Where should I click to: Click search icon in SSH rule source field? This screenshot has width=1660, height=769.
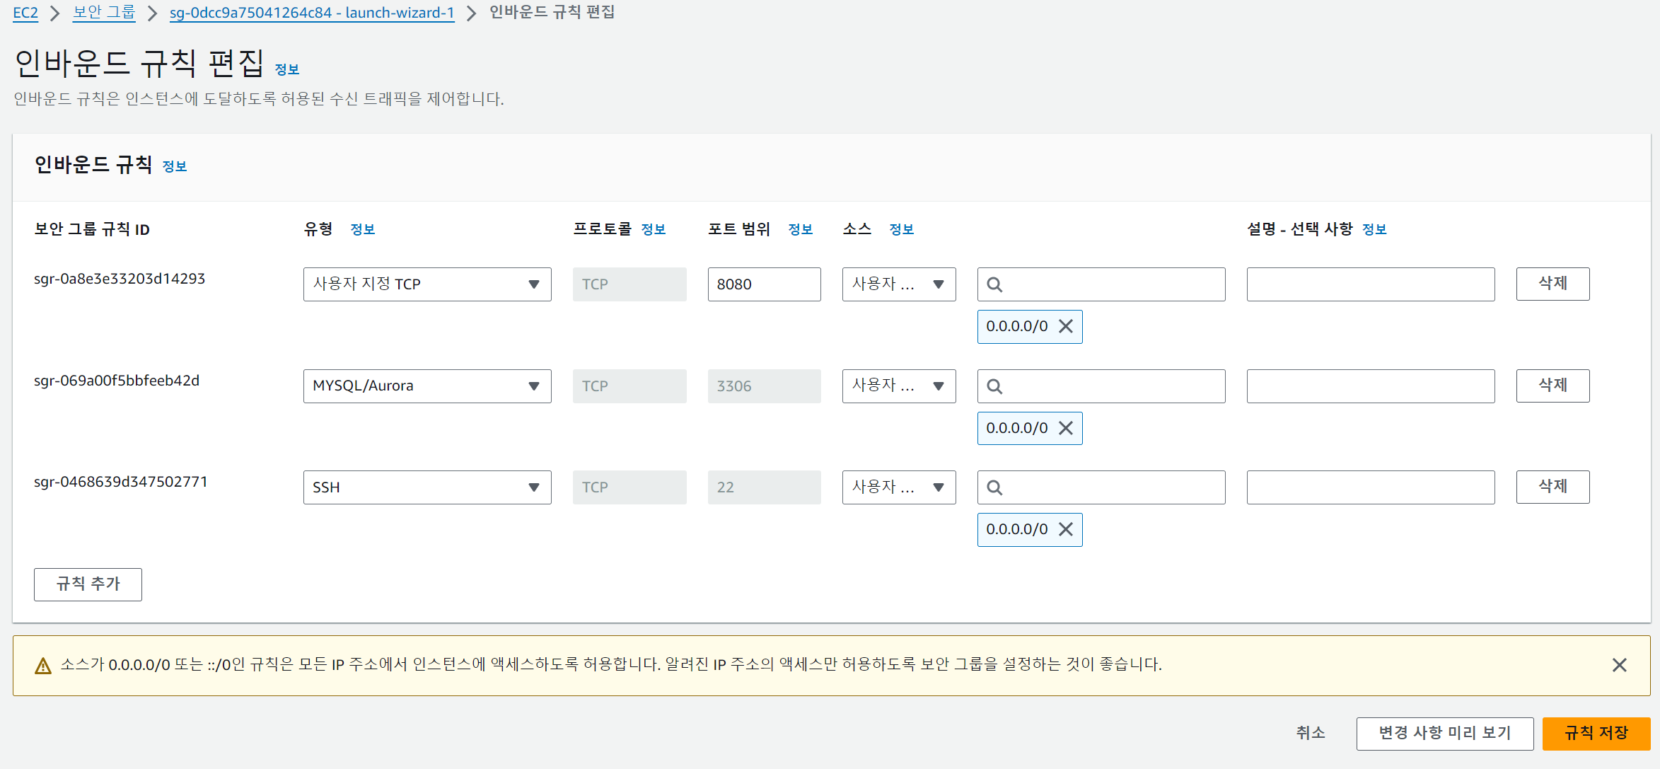(994, 487)
